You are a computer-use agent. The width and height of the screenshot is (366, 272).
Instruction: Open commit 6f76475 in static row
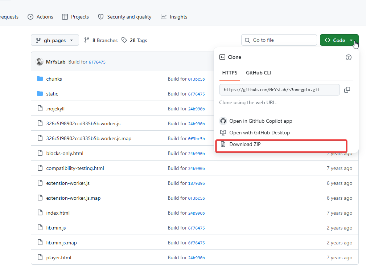(x=196, y=94)
